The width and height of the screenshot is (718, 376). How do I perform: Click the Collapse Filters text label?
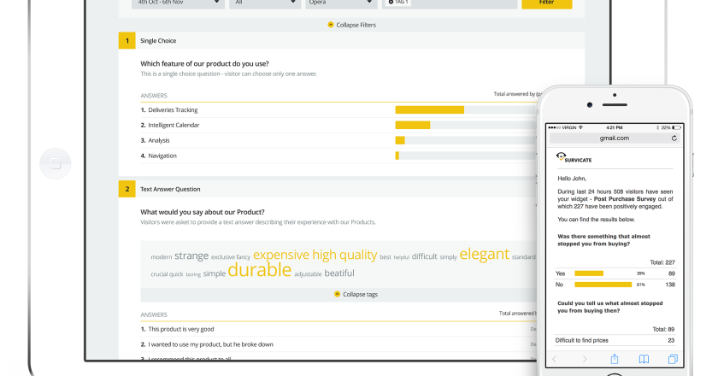[x=356, y=25]
